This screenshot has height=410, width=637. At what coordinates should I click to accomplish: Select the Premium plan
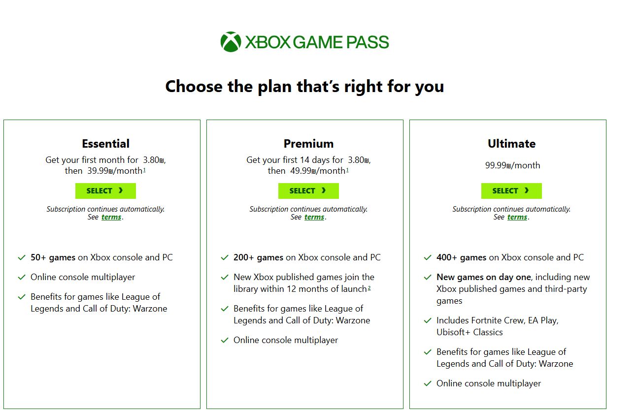tap(308, 191)
